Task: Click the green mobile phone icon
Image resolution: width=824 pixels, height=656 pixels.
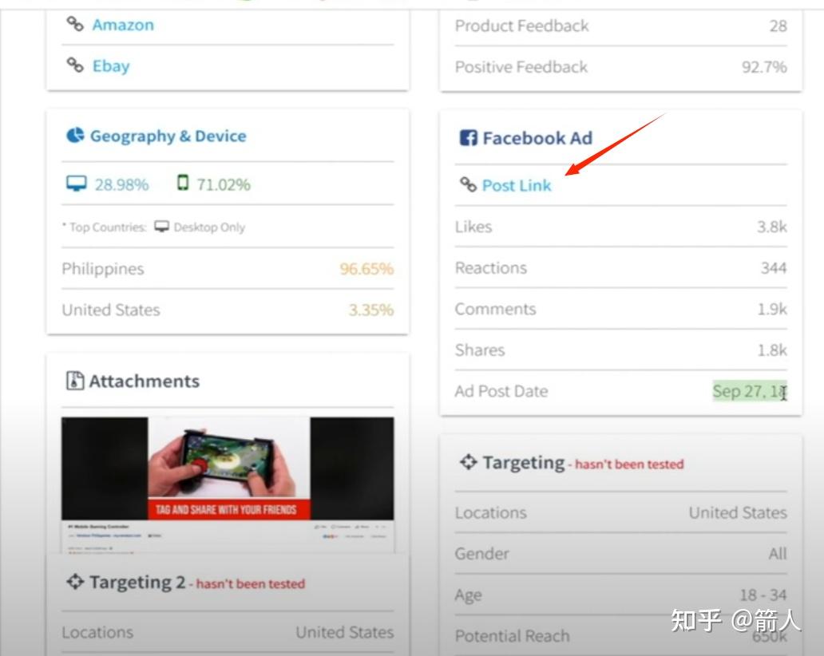Action: (183, 184)
